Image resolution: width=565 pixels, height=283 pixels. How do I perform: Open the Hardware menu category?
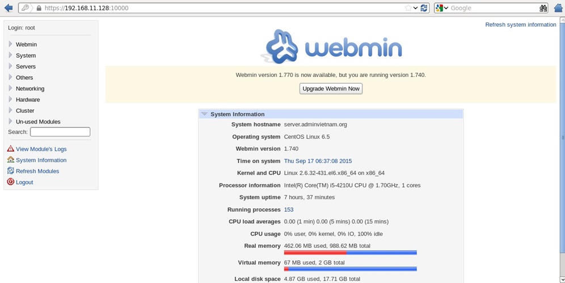28,100
